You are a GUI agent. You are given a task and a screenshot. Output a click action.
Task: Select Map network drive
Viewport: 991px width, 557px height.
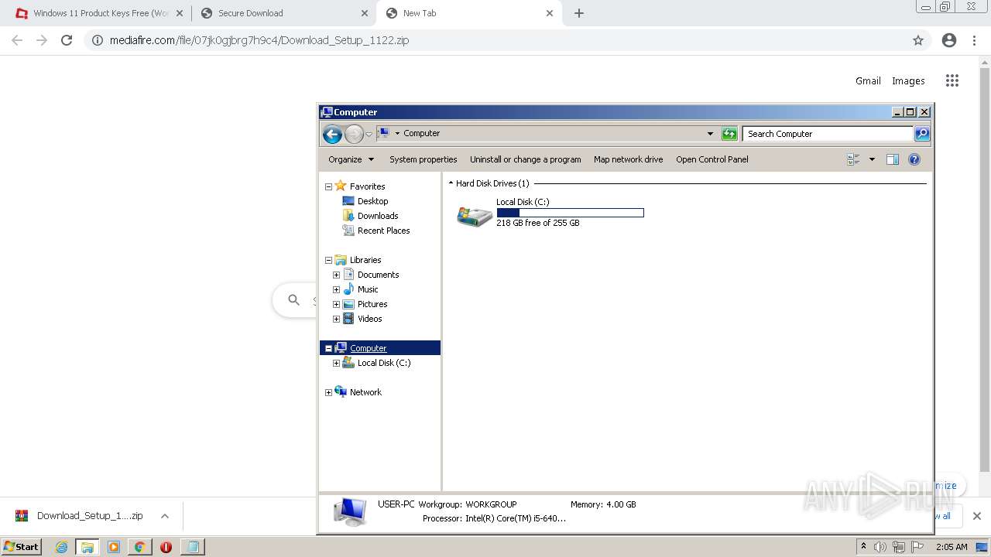[x=628, y=159]
